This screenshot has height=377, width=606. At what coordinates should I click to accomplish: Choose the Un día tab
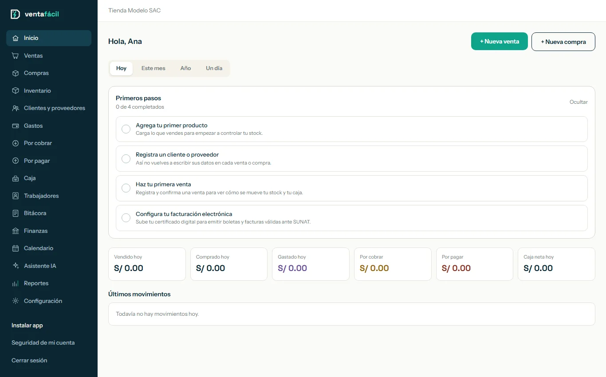click(x=214, y=68)
